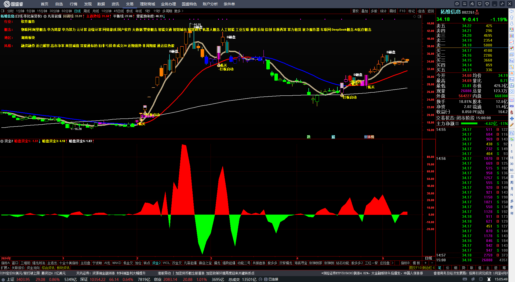Toggle 复权 adjustment in chart toolbar

coord(356,11)
